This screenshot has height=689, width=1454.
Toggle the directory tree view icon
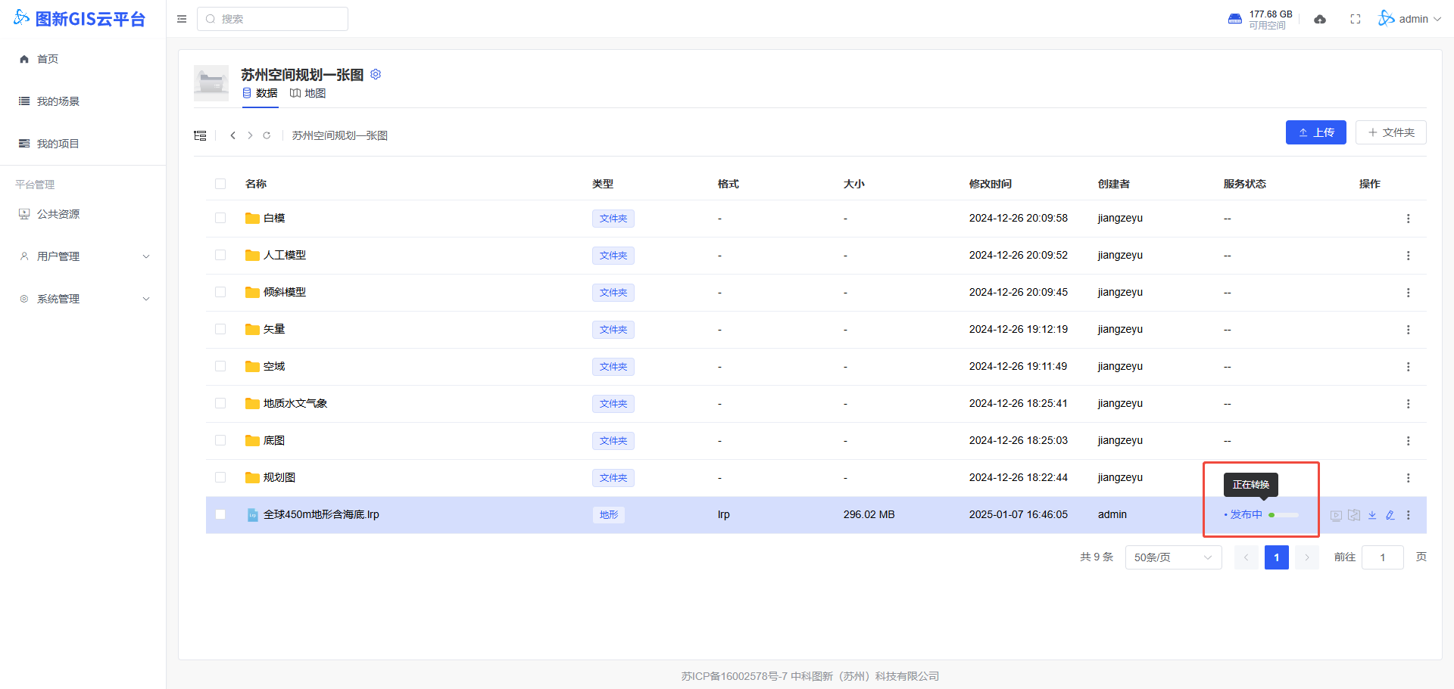tap(200, 135)
